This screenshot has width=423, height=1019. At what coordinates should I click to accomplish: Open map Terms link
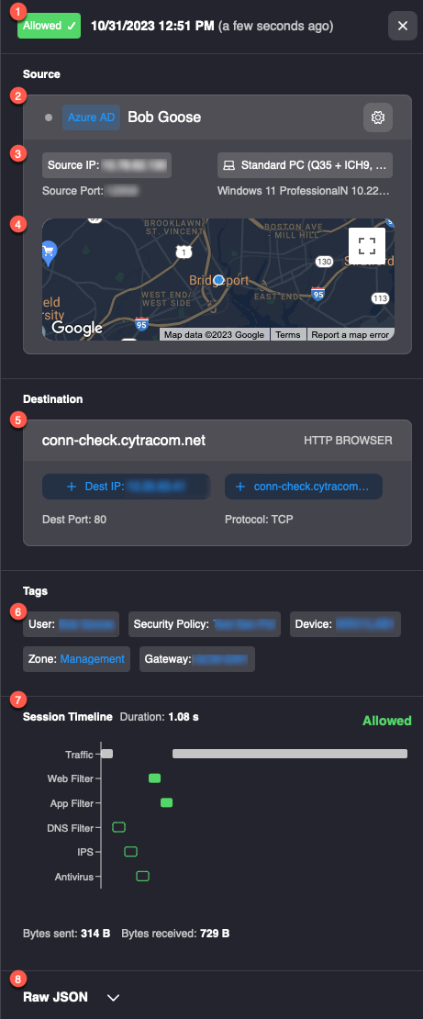pos(288,335)
